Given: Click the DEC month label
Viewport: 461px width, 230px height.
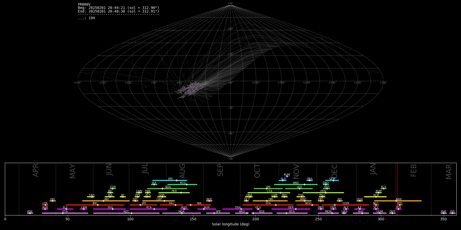Looking at the screenshot, I should pyautogui.click(x=334, y=171).
